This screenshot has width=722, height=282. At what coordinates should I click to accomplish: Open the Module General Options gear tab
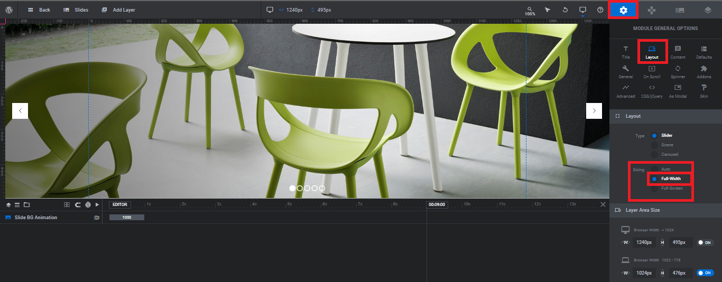623,10
